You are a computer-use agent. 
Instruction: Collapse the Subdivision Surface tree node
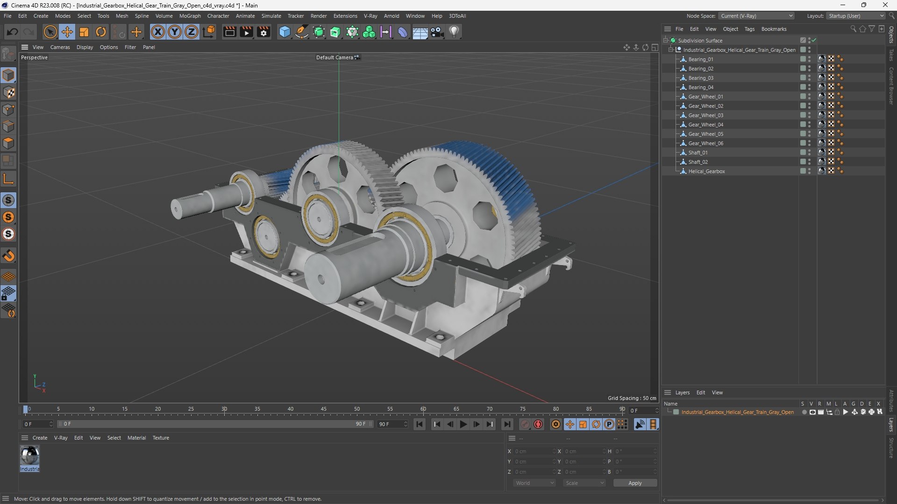click(x=665, y=41)
